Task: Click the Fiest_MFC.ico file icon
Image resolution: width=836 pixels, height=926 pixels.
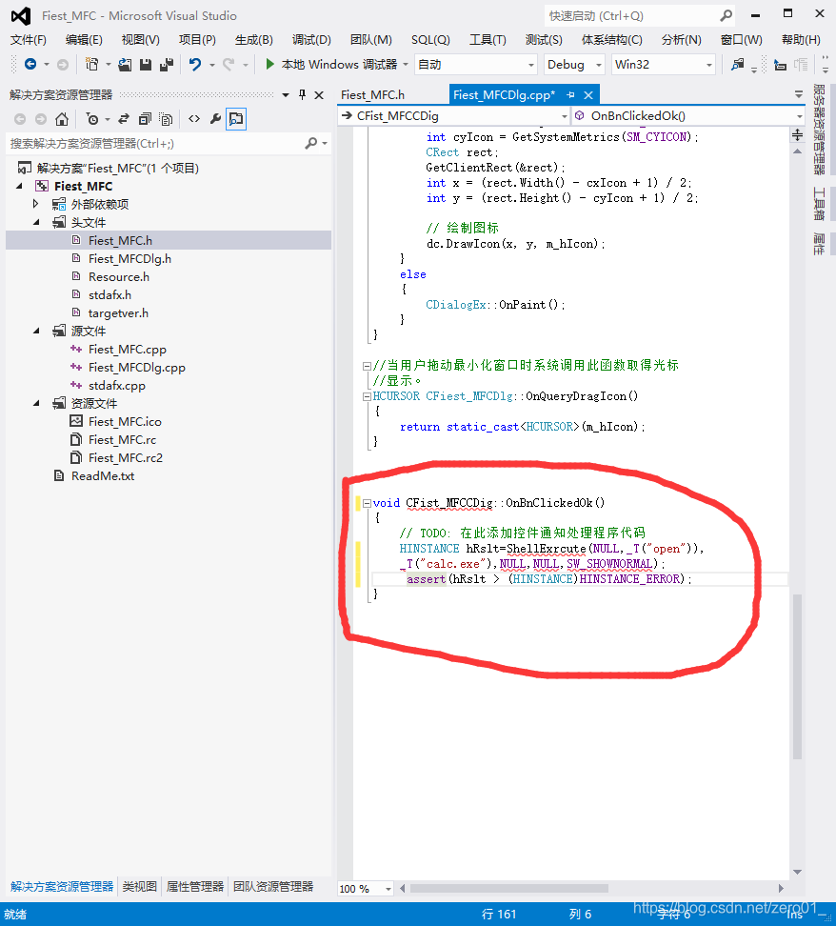Action: [76, 421]
